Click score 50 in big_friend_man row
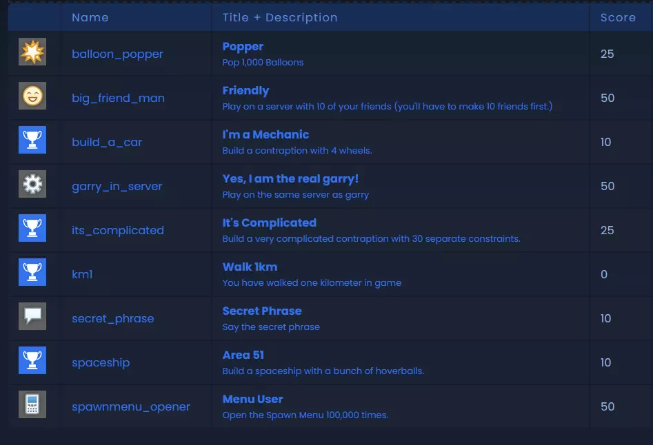653x445 pixels. point(607,98)
